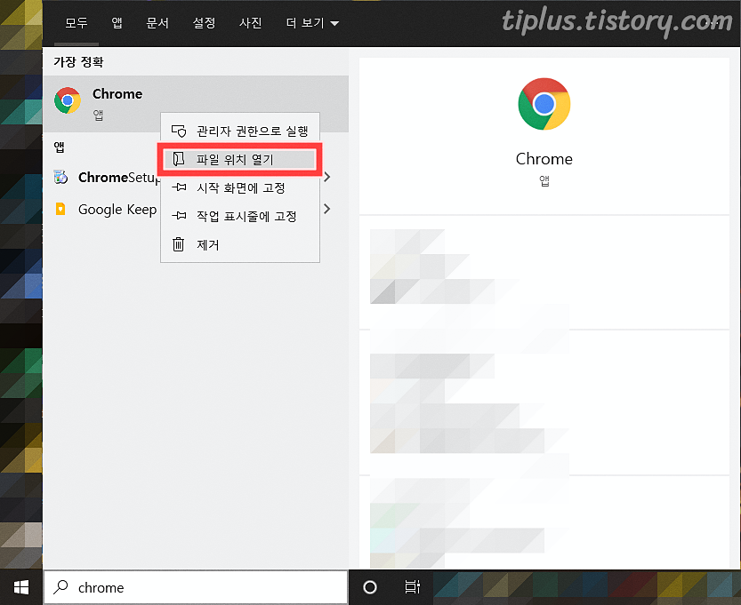Open the Windows Start button

click(21, 587)
